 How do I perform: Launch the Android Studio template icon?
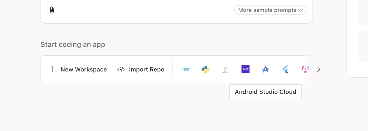click(265, 69)
